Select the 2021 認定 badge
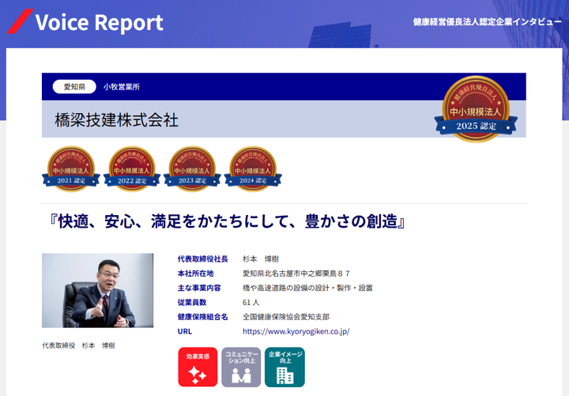Image resolution: width=569 pixels, height=396 pixels. [70, 168]
